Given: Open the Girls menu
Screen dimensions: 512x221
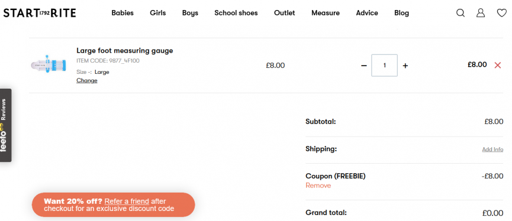Looking at the screenshot, I should [157, 13].
